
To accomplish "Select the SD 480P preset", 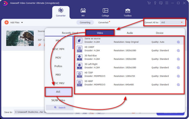I will [x=129, y=83].
